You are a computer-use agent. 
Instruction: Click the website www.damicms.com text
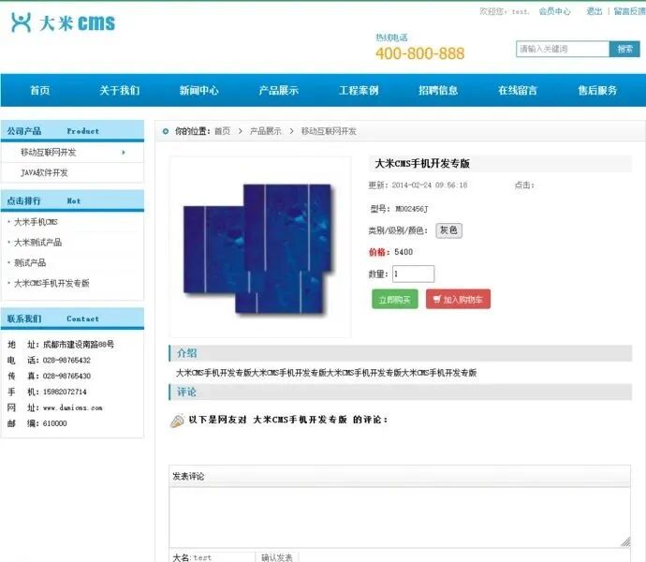coord(72,407)
